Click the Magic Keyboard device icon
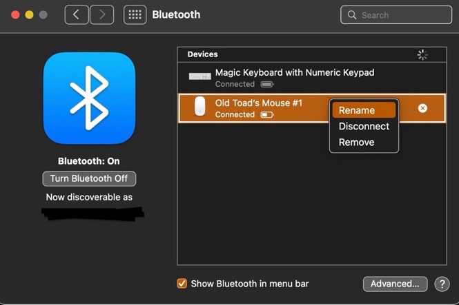The image size is (459, 305). [x=200, y=76]
